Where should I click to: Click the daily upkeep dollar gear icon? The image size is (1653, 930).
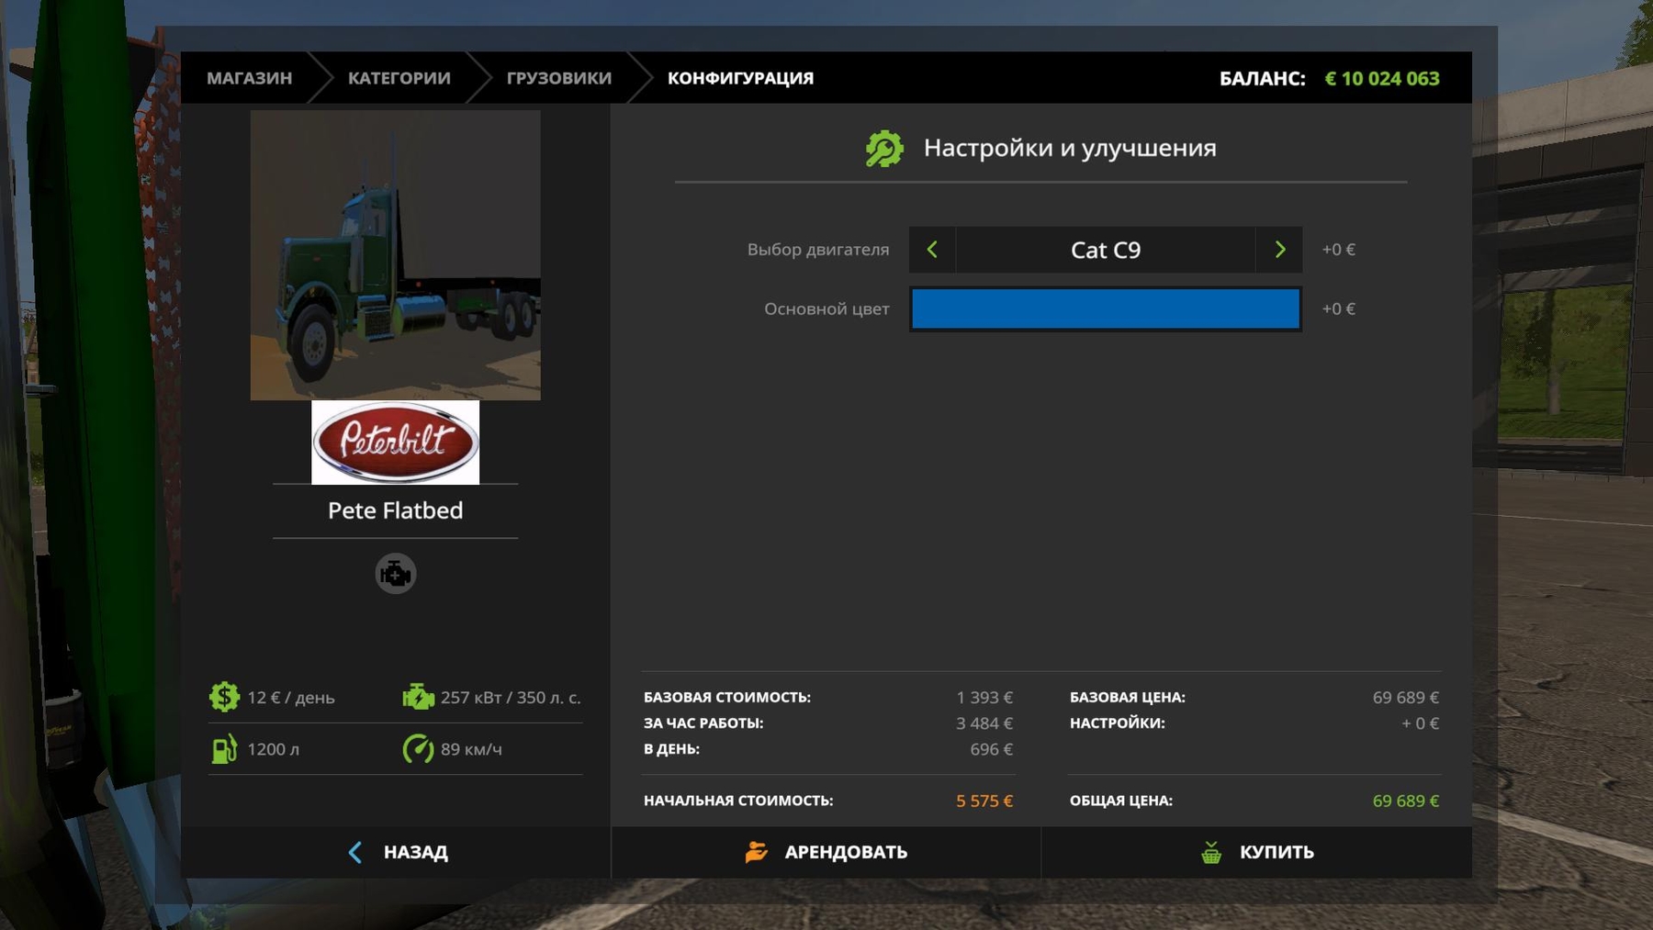(224, 698)
